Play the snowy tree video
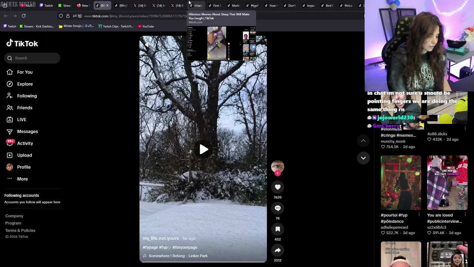 click(203, 149)
